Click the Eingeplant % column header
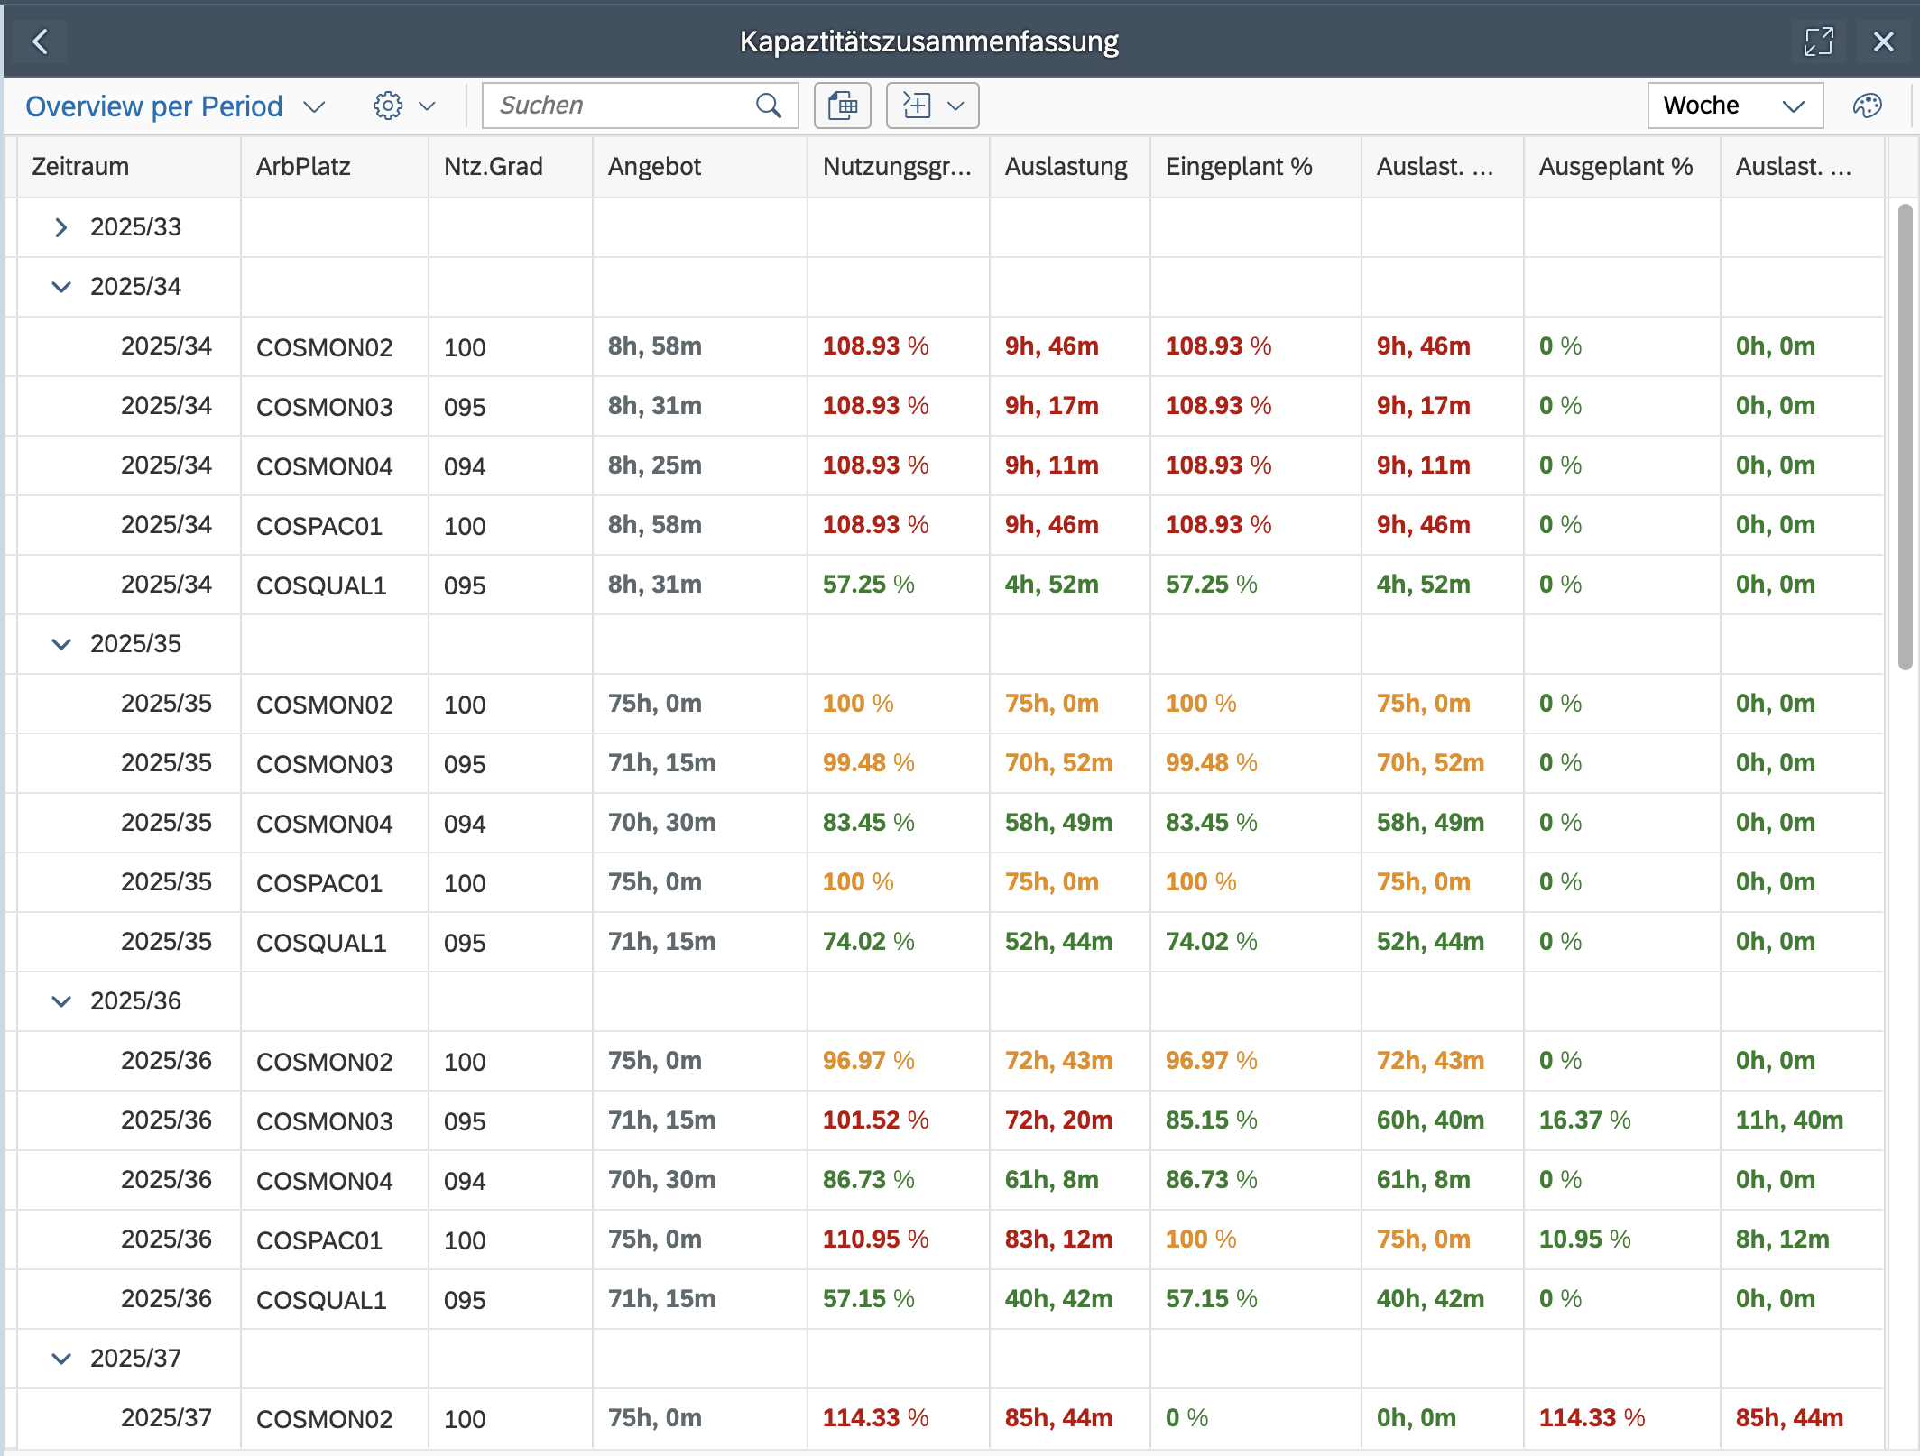 coord(1238,166)
